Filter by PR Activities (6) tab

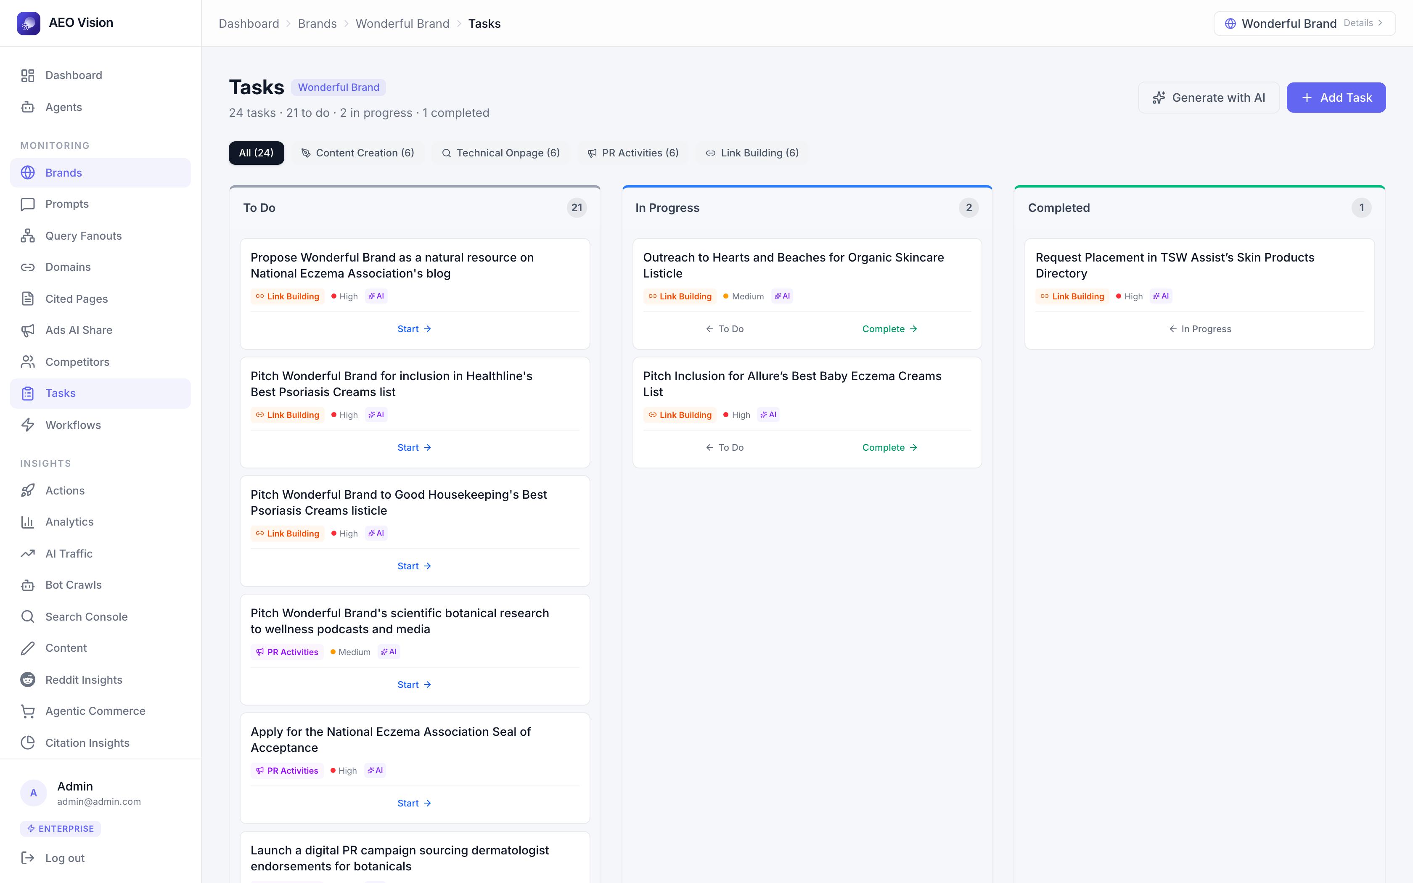pos(633,153)
